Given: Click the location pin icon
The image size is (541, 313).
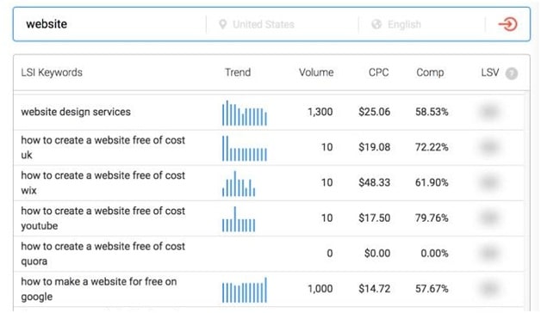Looking at the screenshot, I should point(223,24).
